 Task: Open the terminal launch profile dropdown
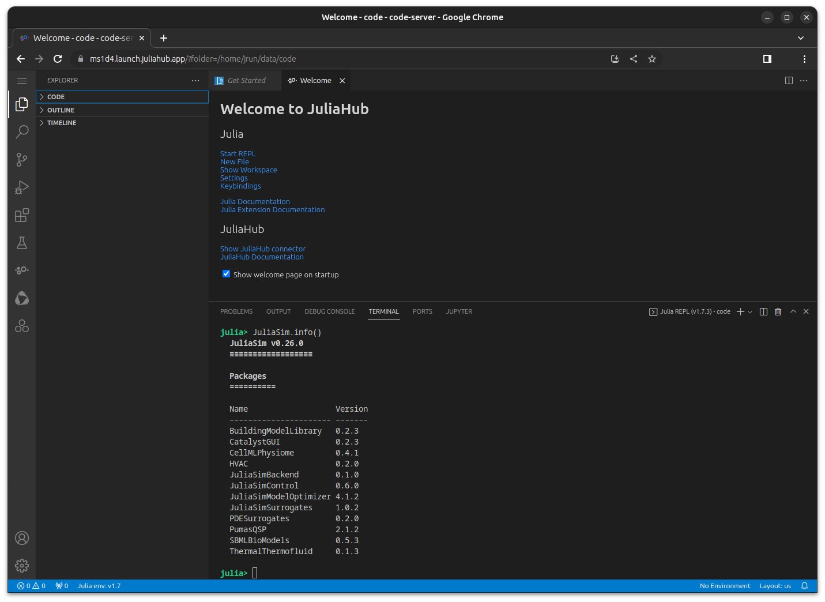(x=750, y=311)
